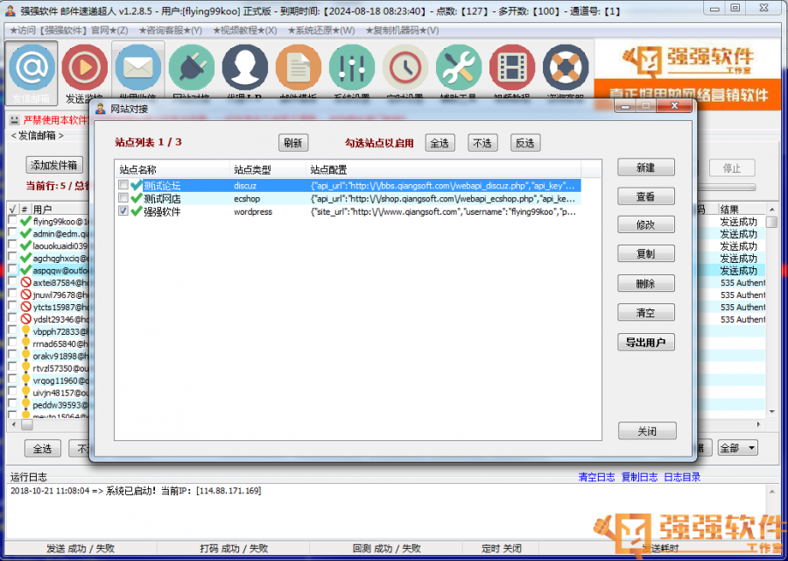This screenshot has width=788, height=561.
Task: Click the green check status icon for flying99koo
Action: point(25,222)
